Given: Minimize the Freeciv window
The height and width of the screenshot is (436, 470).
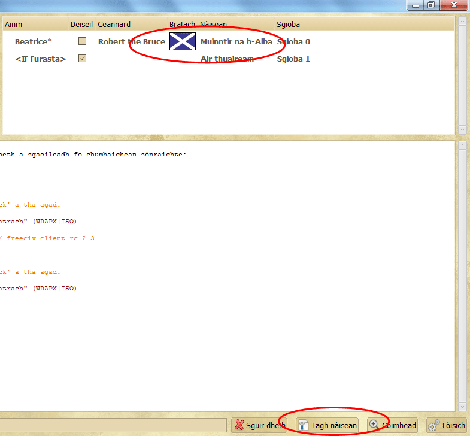Looking at the screenshot, I should pos(416,5).
